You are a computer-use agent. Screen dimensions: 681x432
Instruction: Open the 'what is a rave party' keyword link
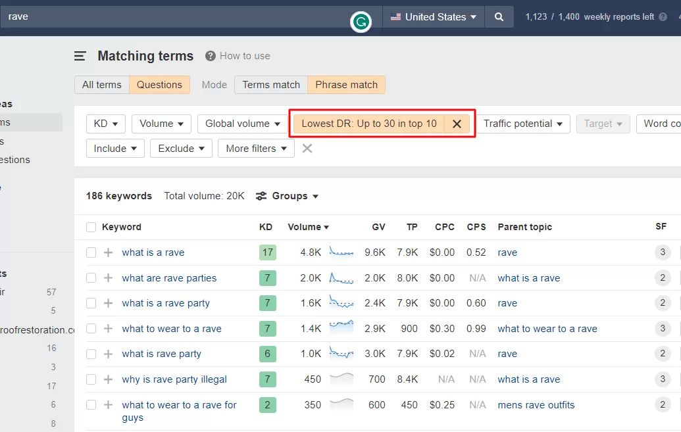point(166,303)
